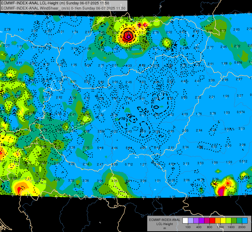The width and height of the screenshot is (252, 232).
Task: Click the wind shear value '1.76'
Action: click(x=199, y=114)
